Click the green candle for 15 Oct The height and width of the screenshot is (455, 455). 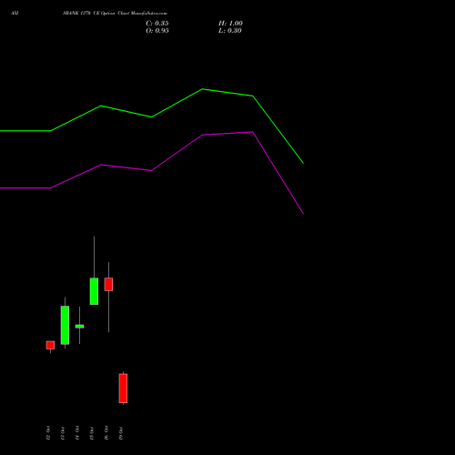[x=94, y=291]
